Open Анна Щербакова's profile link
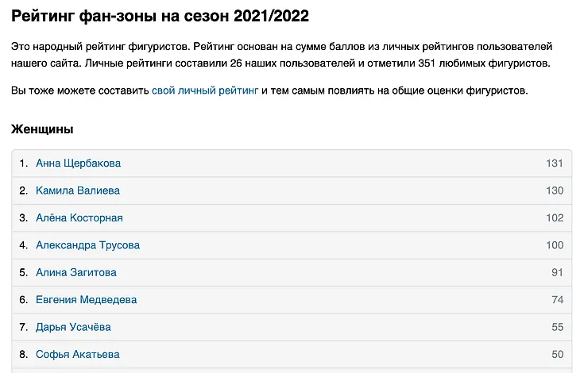Screen dimensions: 580x373 pyautogui.click(x=78, y=163)
